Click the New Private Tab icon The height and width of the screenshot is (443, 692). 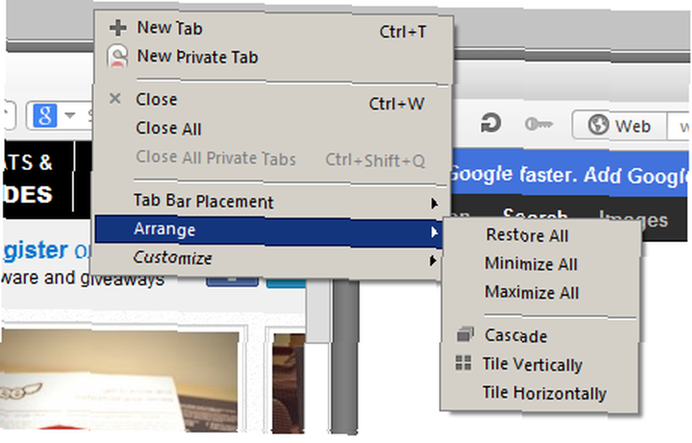117,57
